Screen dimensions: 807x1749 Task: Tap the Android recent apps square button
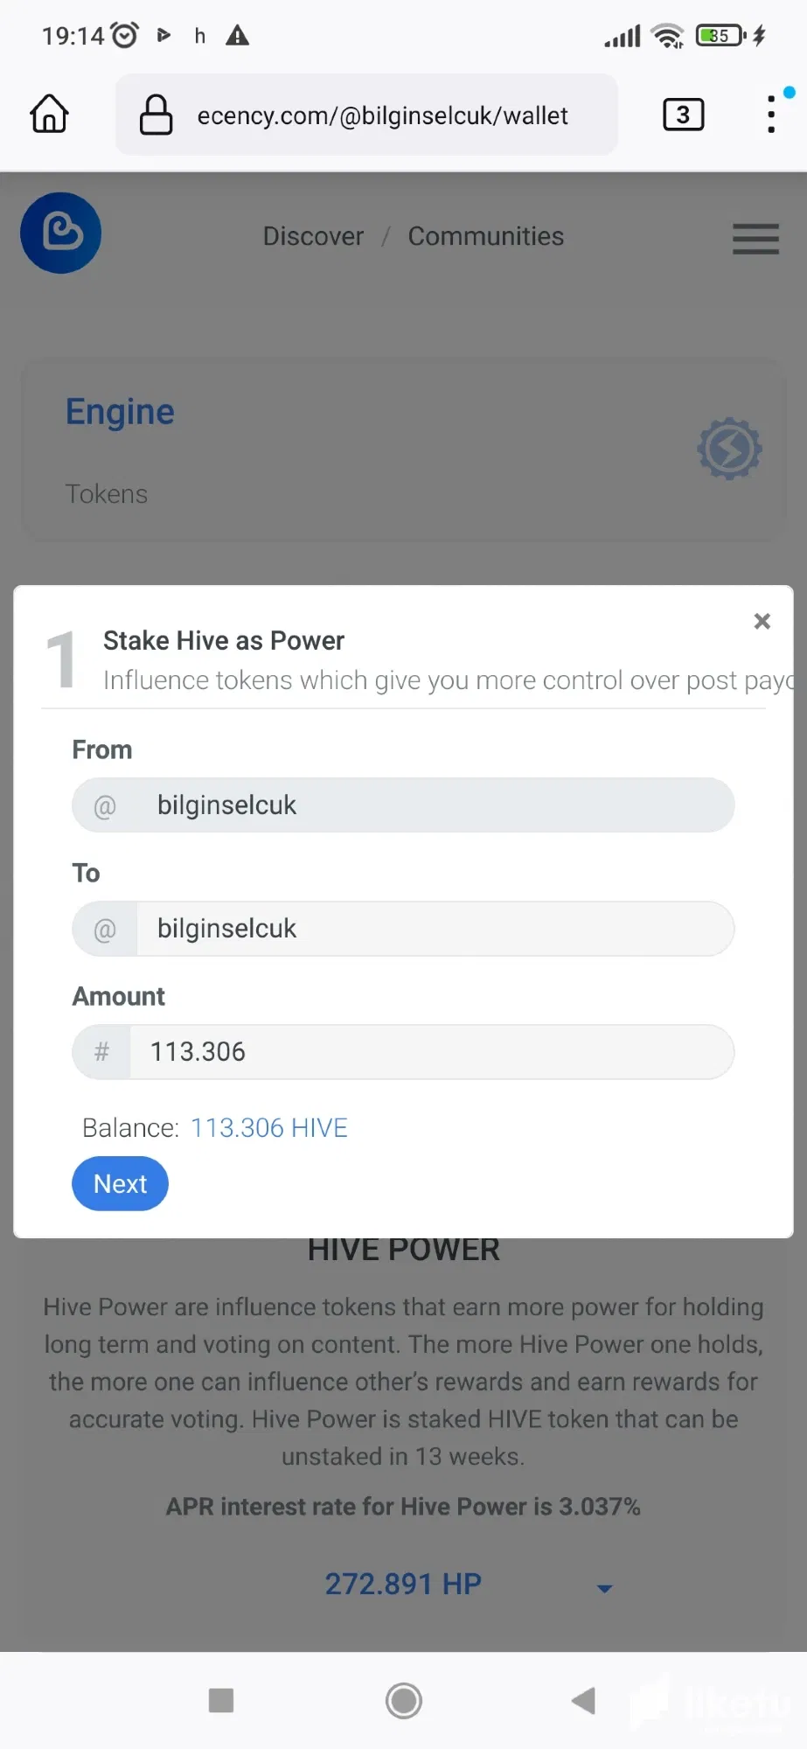(x=221, y=1701)
